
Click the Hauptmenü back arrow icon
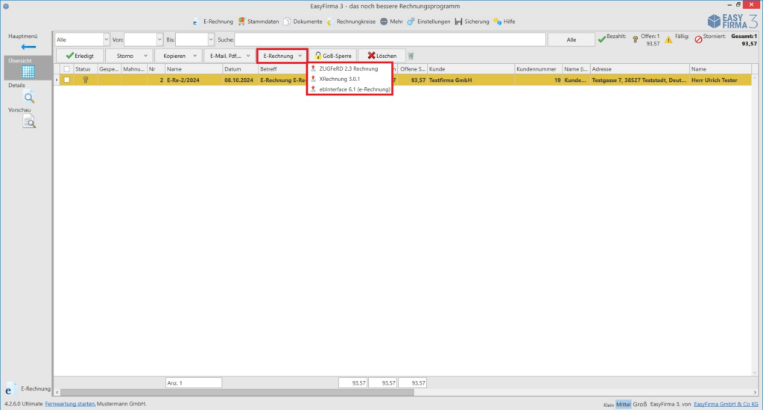28,47
